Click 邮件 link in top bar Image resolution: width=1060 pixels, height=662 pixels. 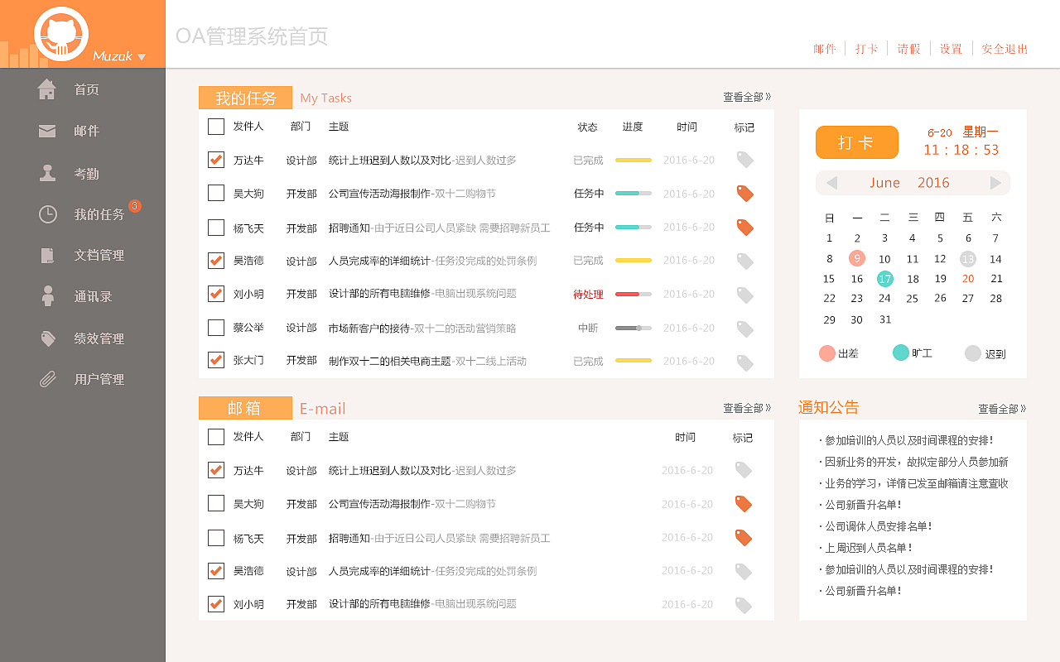coord(825,49)
